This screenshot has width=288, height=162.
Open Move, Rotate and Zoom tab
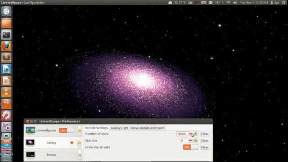click(x=148, y=128)
